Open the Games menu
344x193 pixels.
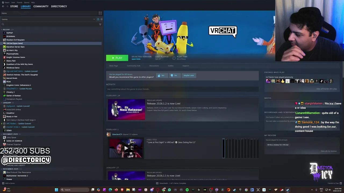point(27,2)
